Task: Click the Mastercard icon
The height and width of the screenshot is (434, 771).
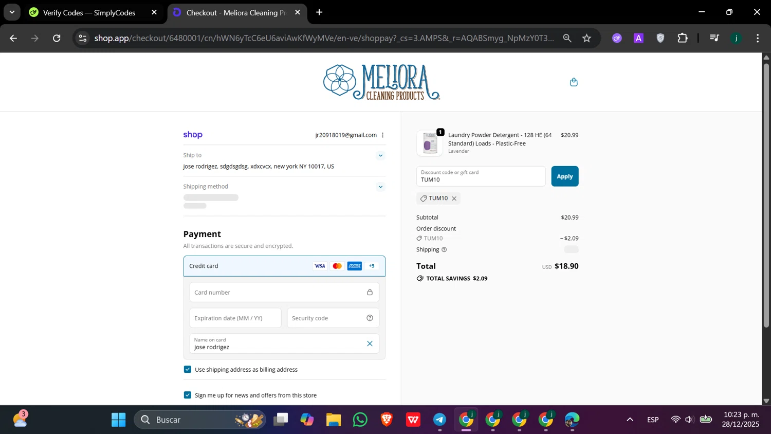Action: (x=337, y=266)
